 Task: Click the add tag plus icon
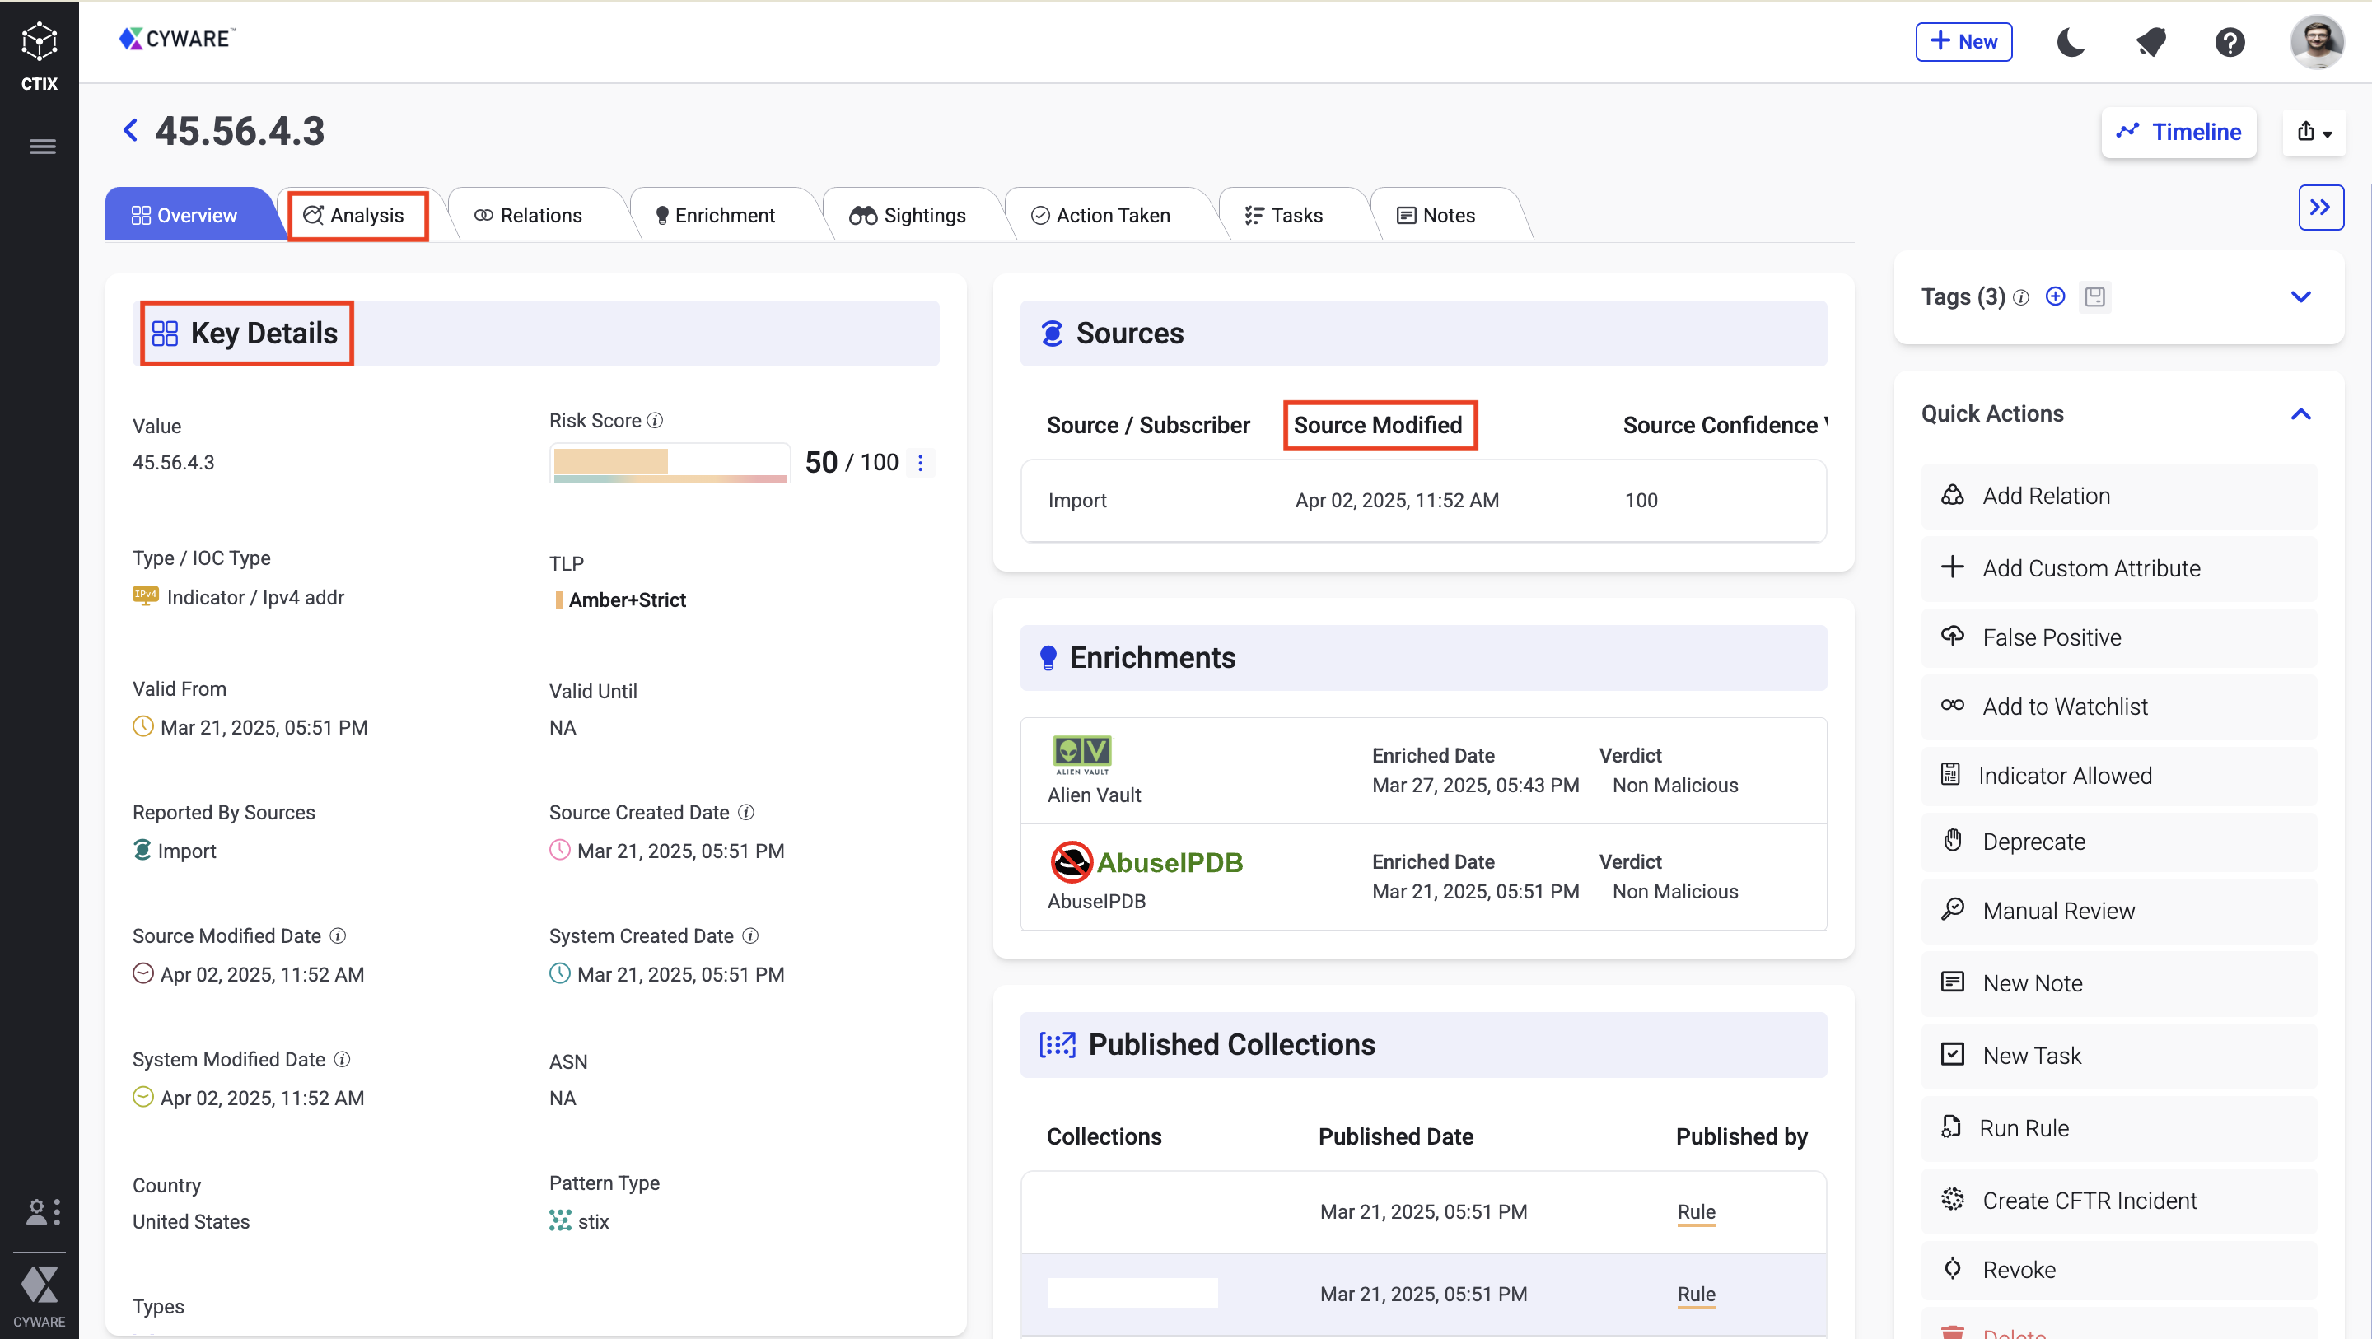(x=2054, y=296)
